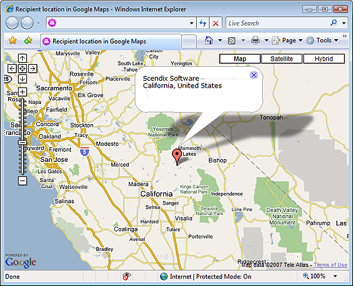Open Favorites Center star icon
Screen dimensions: 353x286
point(13,40)
